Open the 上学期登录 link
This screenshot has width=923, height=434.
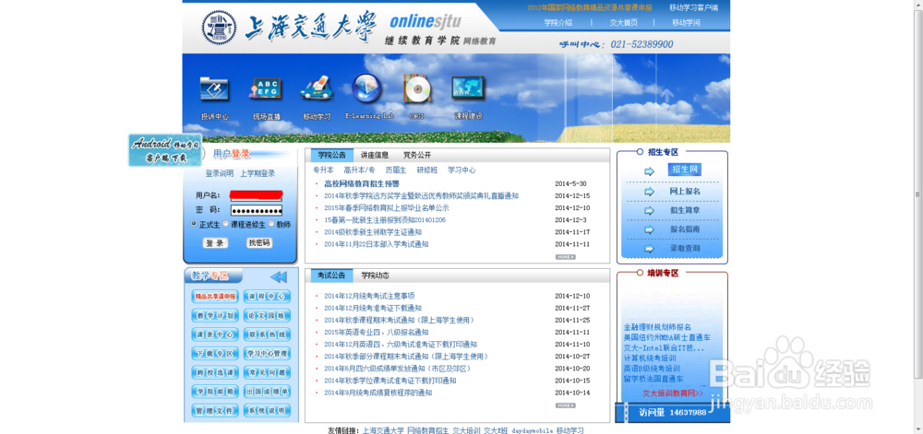258,174
